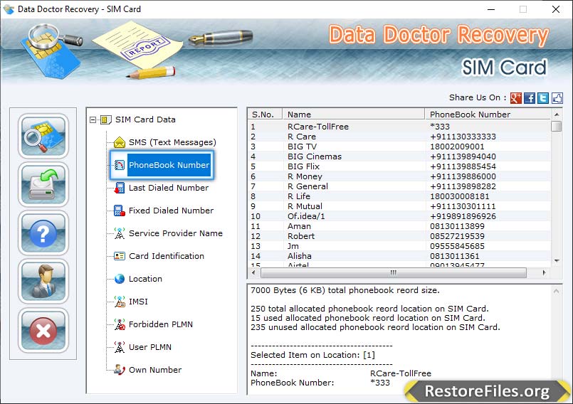The width and height of the screenshot is (573, 404).
Task: Select the Jm contact row
Action: 399,246
